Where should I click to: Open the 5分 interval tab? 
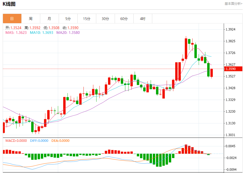[68, 19]
